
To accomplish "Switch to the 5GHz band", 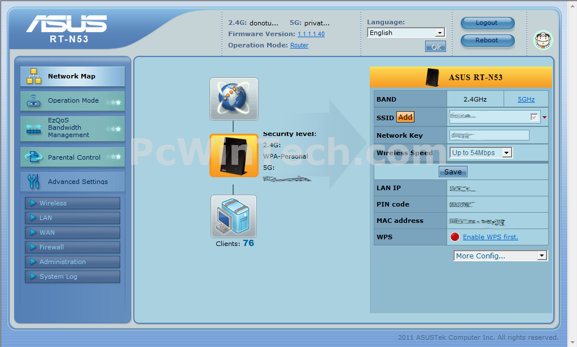I will tap(526, 99).
